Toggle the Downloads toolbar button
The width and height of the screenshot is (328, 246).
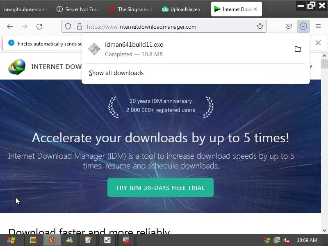303,26
